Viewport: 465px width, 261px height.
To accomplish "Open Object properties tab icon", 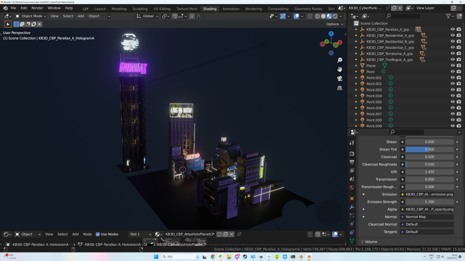I will click(352, 198).
